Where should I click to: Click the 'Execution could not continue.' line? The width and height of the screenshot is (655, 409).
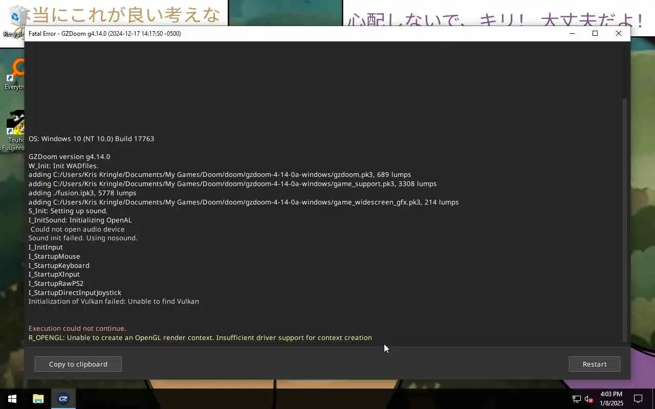coord(77,328)
